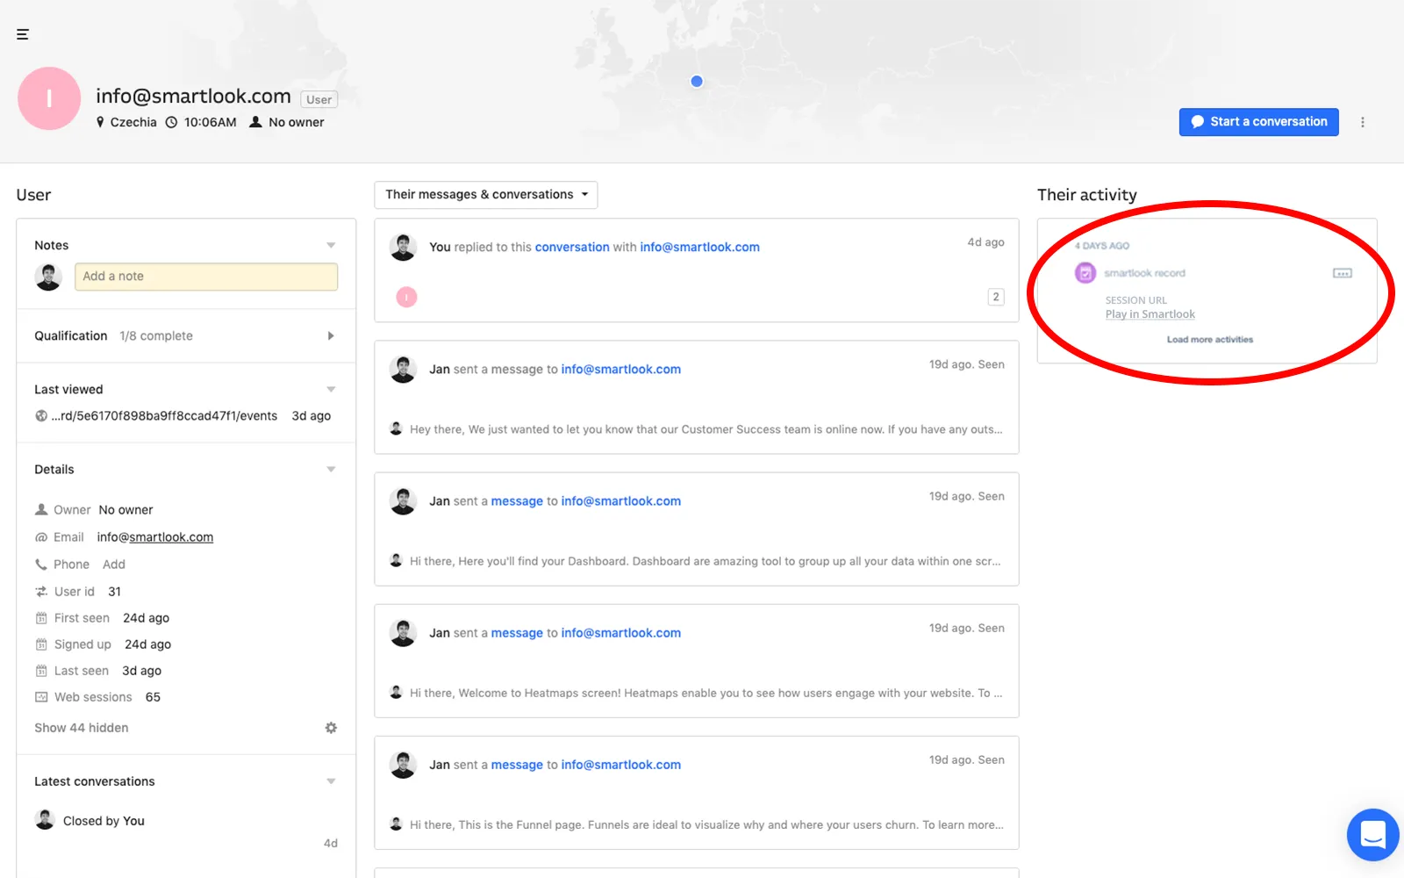Click No owner in the header
The width and height of the screenshot is (1404, 878).
pos(297,122)
